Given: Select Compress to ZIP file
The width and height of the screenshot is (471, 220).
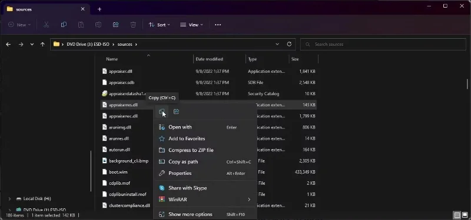Looking at the screenshot, I should point(205,150).
